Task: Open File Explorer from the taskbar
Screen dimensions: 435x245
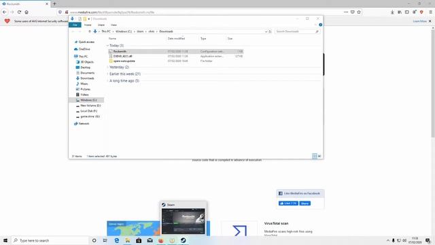Action: (x=128, y=240)
